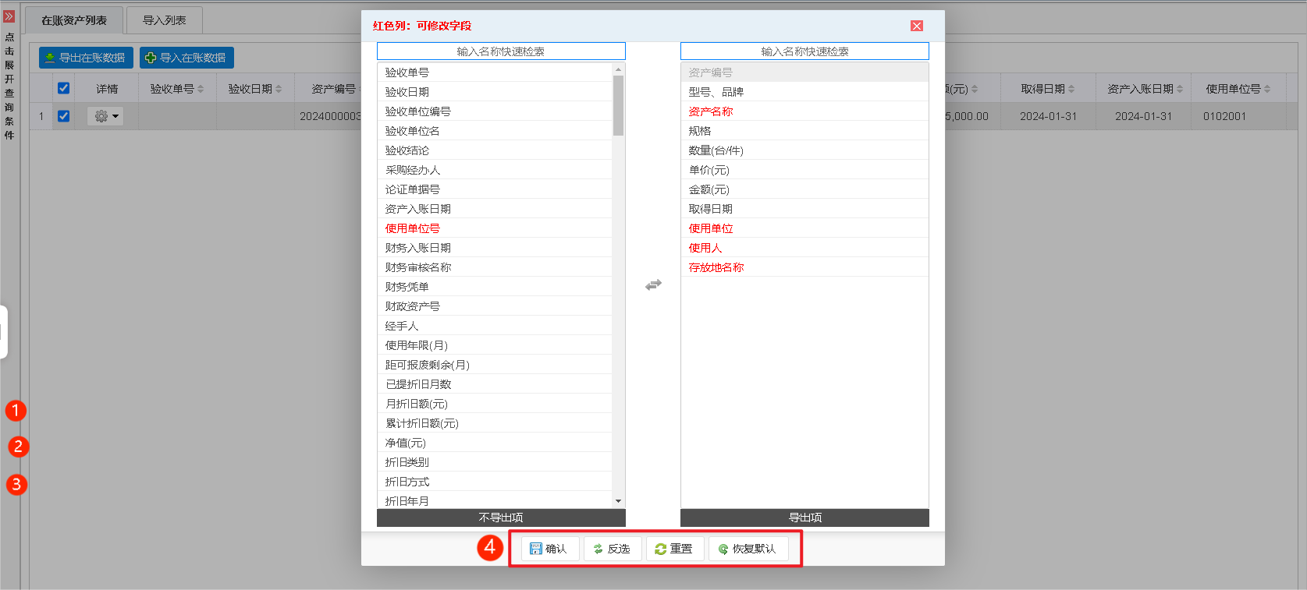Click the 确认 save button
The height and width of the screenshot is (590, 1307).
pos(548,549)
